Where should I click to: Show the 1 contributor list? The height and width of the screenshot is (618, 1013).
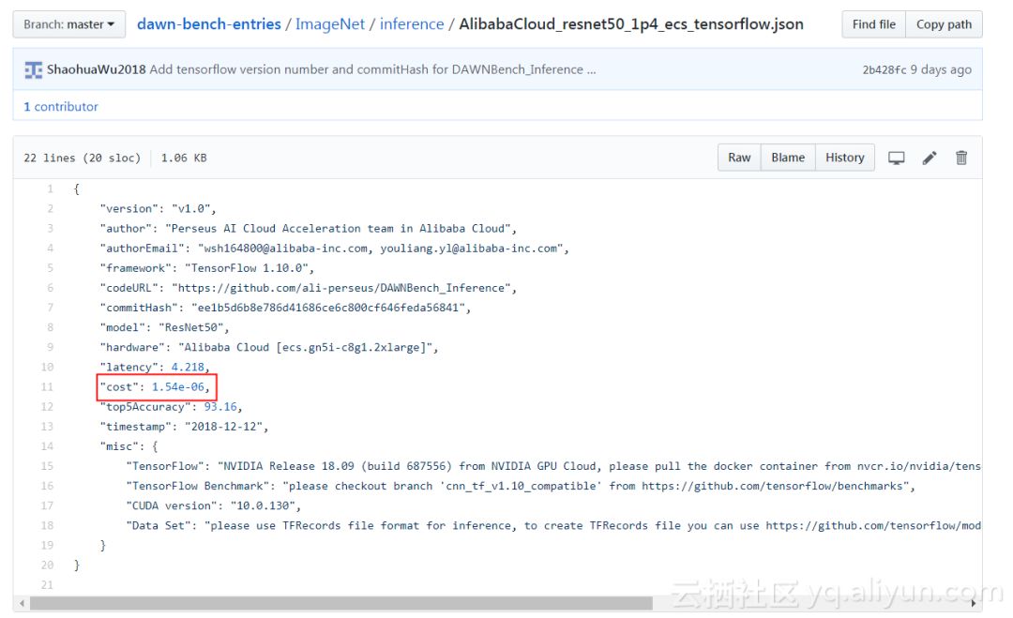[61, 107]
